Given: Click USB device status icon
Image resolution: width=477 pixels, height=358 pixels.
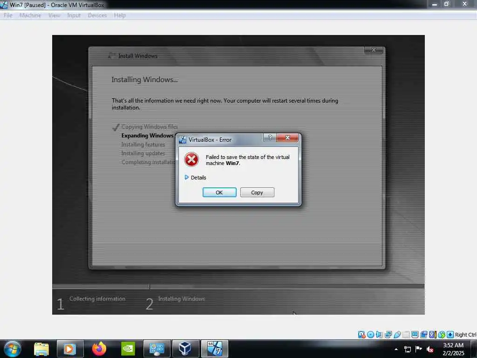Looking at the screenshot, I should (397, 335).
